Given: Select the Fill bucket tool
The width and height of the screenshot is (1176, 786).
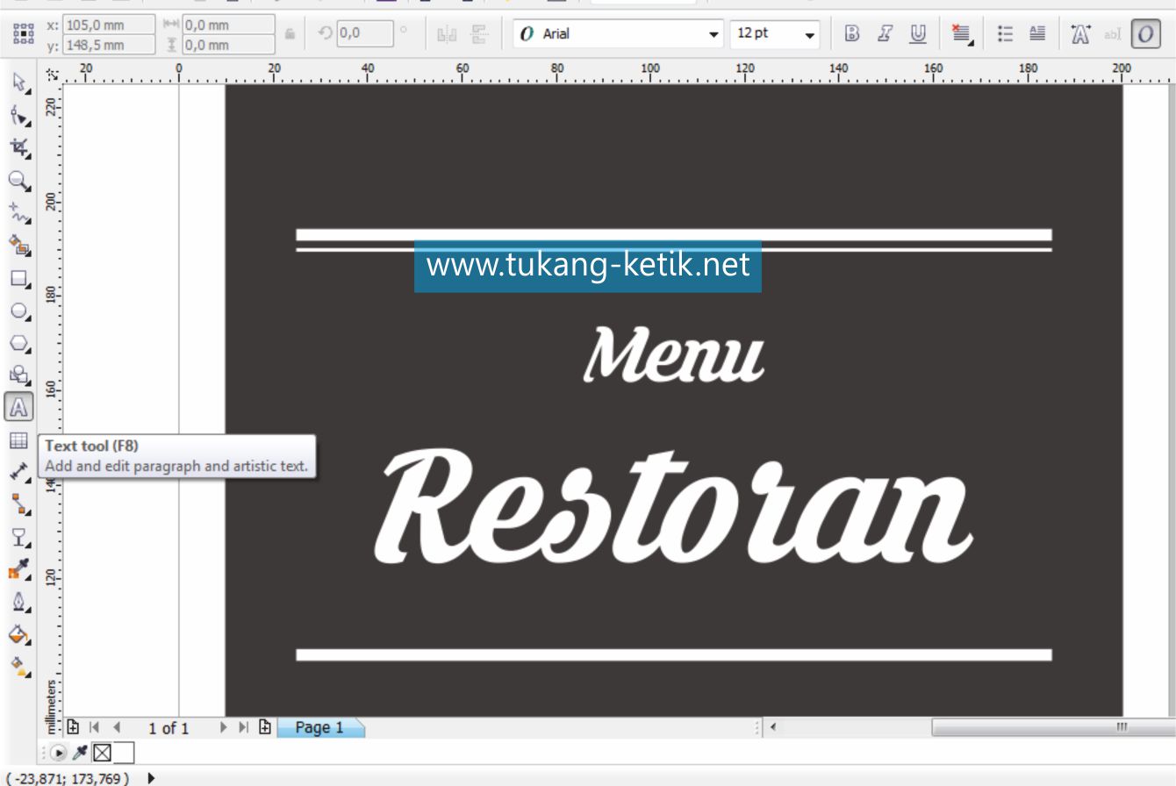Looking at the screenshot, I should (x=19, y=634).
